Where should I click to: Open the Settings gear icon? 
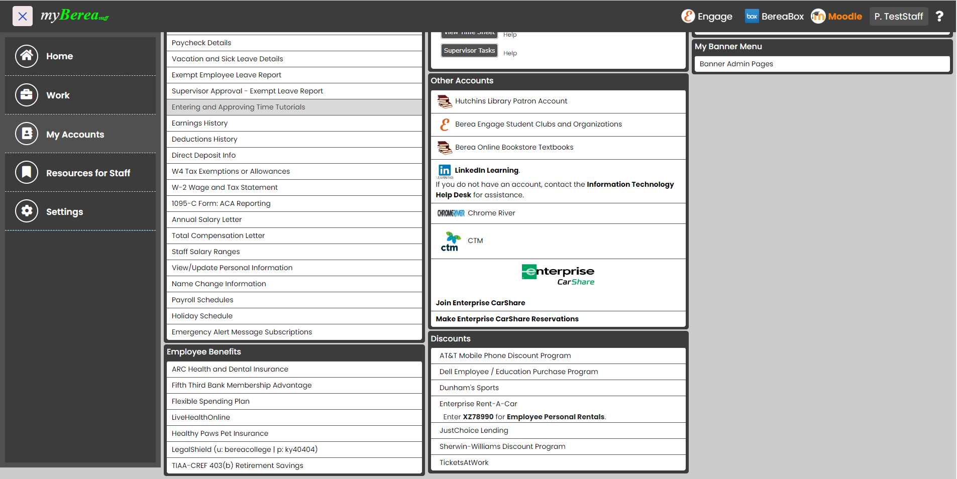click(x=27, y=211)
